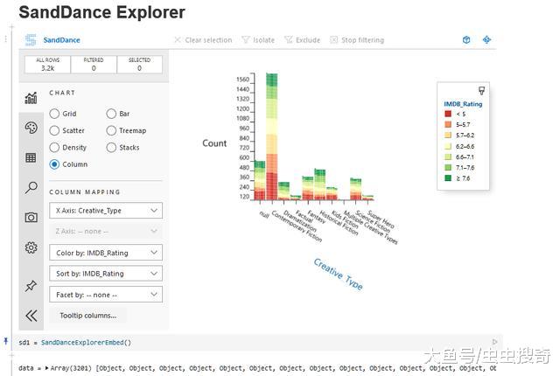Open the Facet by dropdown
Viewport: 560px width, 376px height.
105,295
